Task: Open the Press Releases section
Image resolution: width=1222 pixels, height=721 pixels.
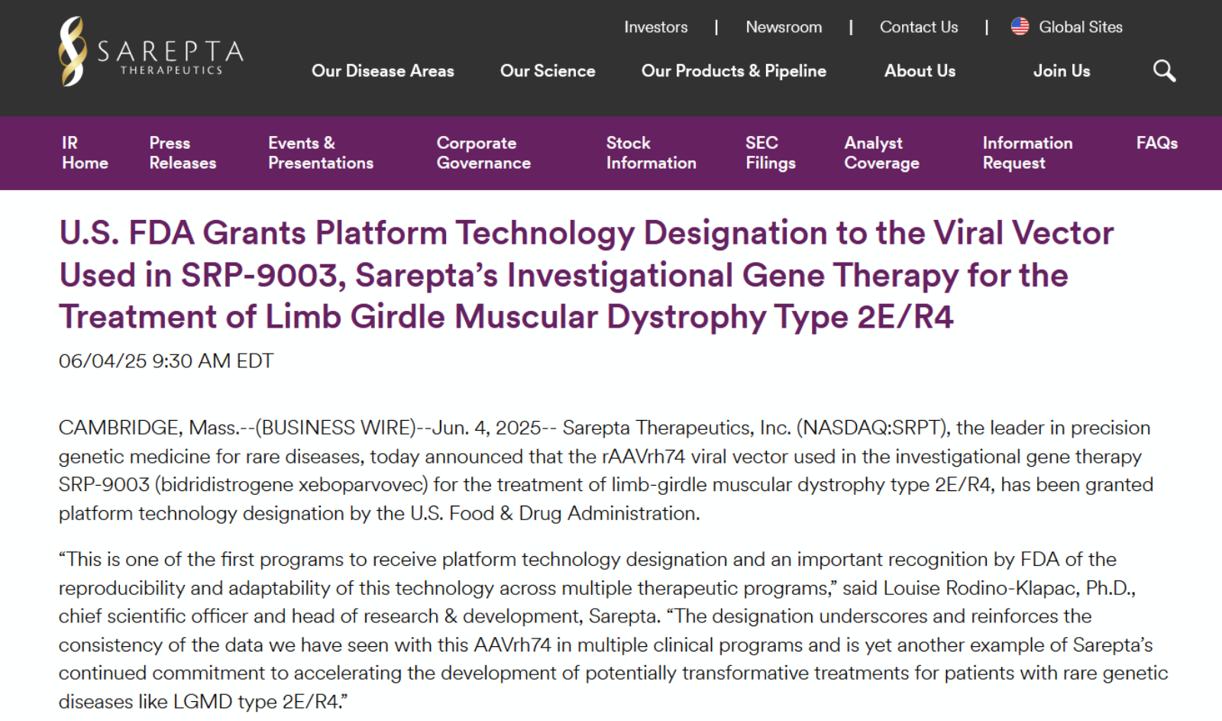Action: 183,153
